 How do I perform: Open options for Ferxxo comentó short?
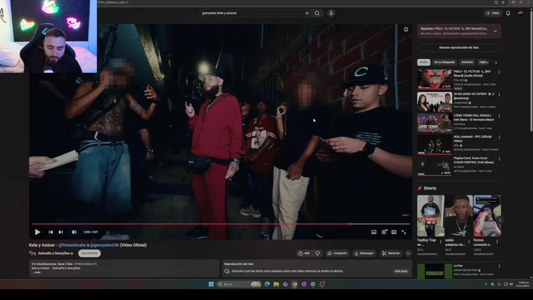pyautogui.click(x=497, y=242)
